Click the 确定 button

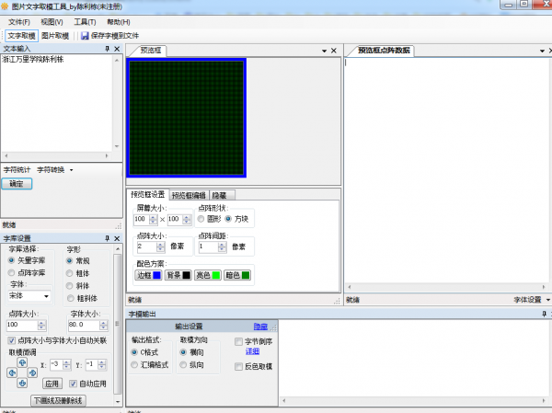tap(17, 183)
